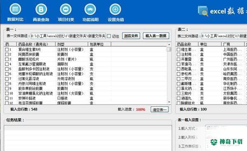Viewport: 247px width, 151px height.
Task: Click 载入总行数：100 status text
Action: (193, 109)
